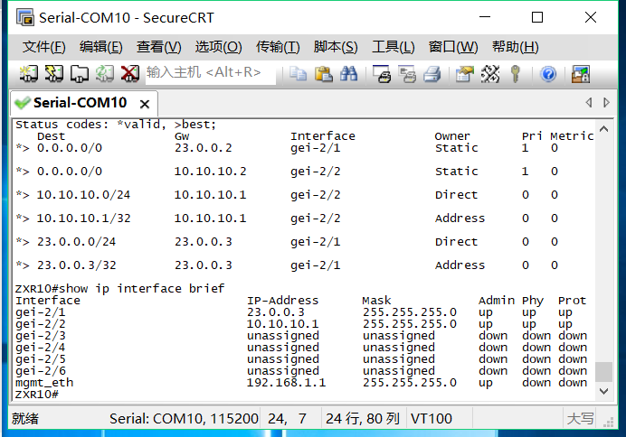
Task: Click the gei-2/6 interface name
Action: [x=41, y=371]
